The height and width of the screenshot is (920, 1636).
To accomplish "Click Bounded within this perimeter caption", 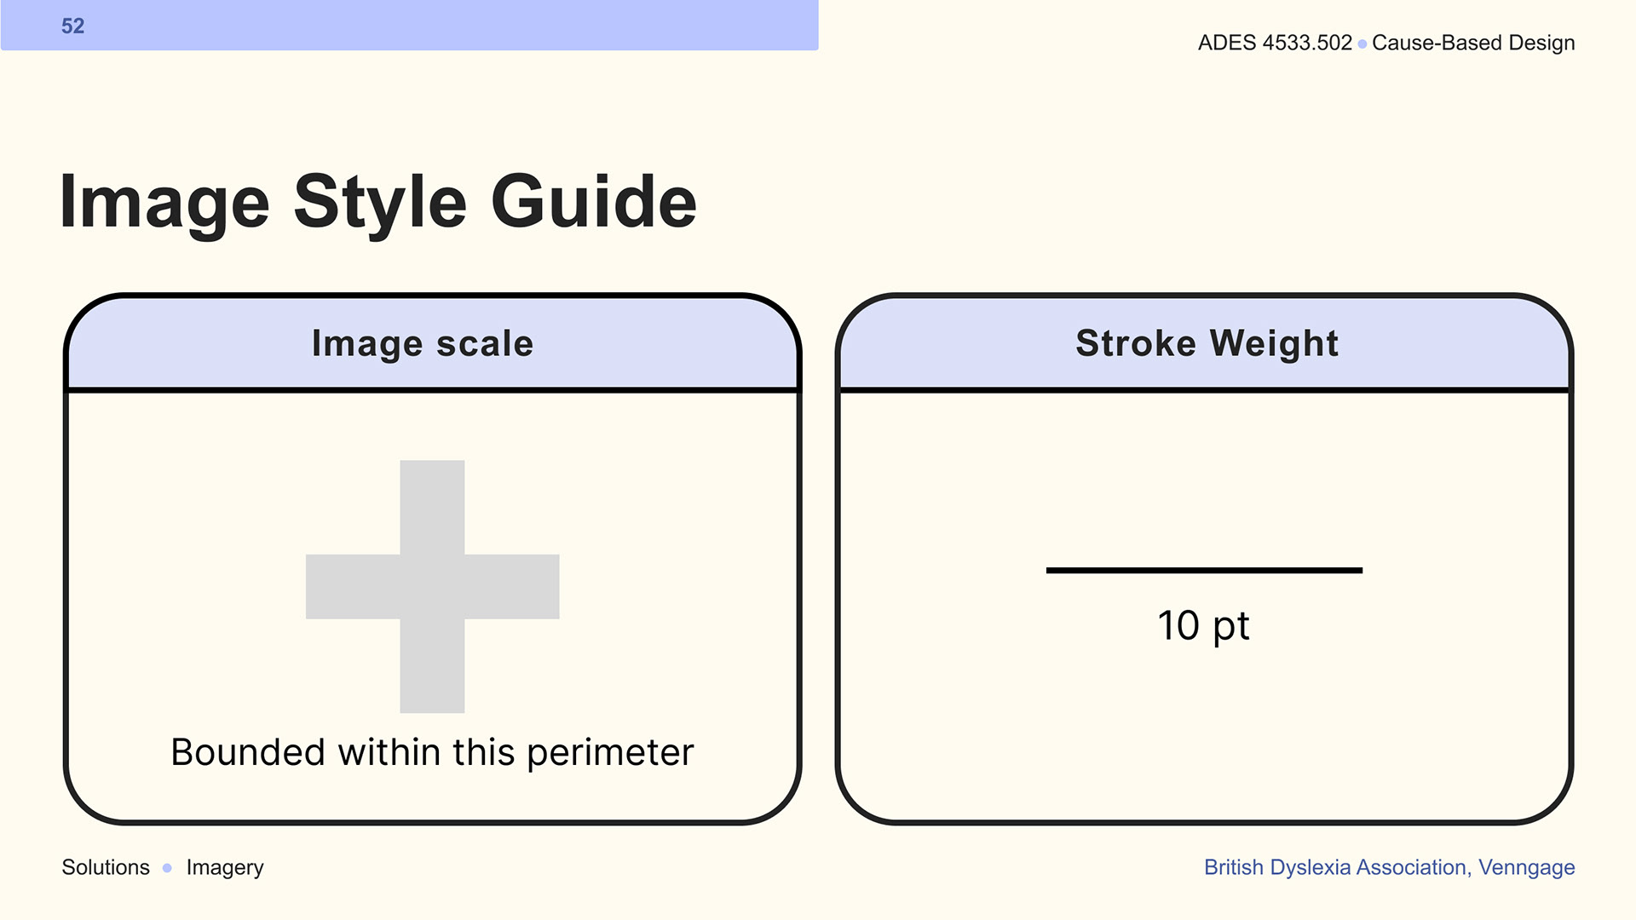I will pyautogui.click(x=432, y=752).
